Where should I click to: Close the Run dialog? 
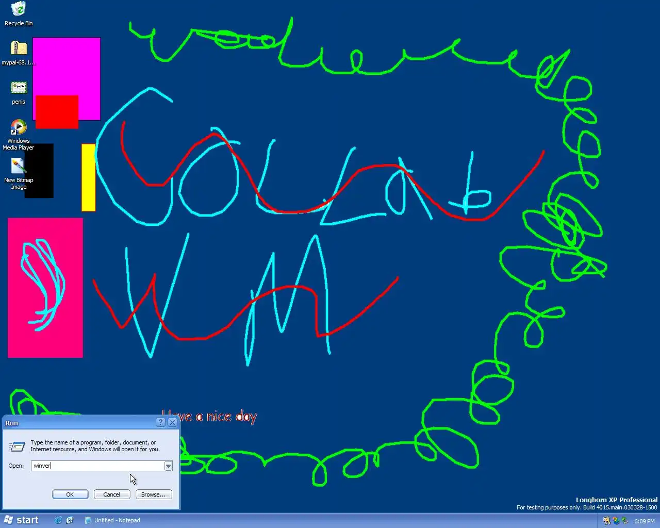(x=172, y=422)
